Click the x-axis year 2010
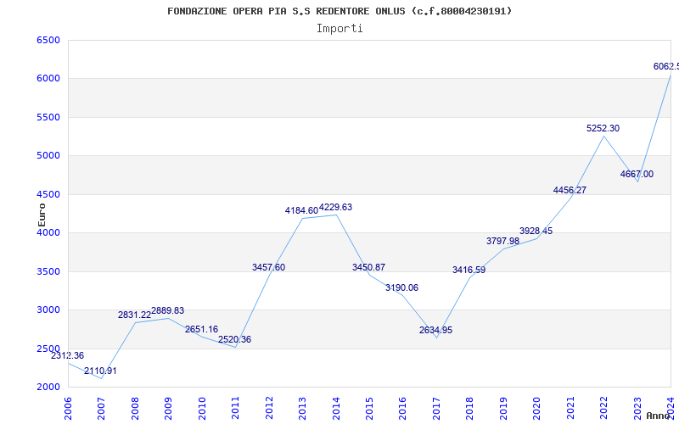This screenshot has height=424, width=679. point(201,409)
